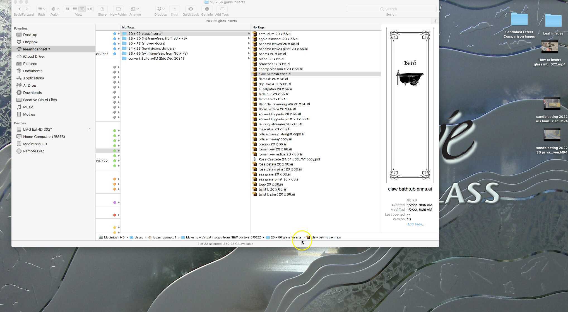
Task: Create a New Folder from toolbar
Action: [x=118, y=9]
